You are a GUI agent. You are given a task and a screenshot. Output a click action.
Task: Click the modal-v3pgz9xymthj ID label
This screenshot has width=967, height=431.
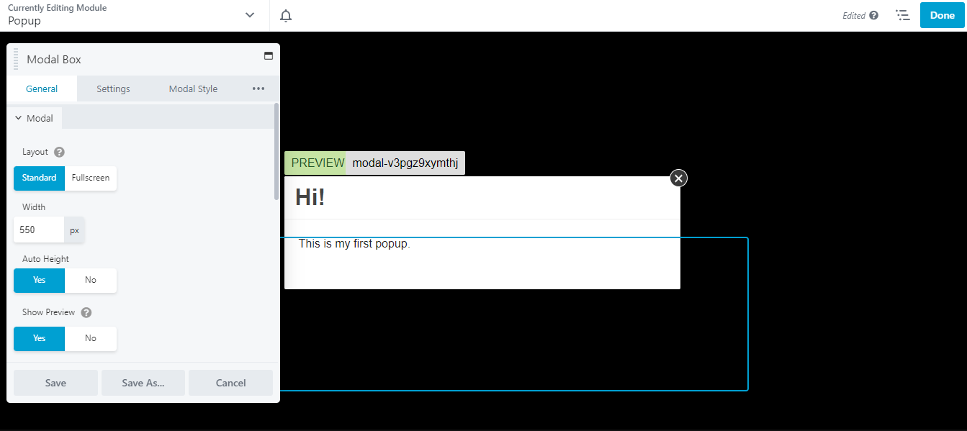pos(405,163)
